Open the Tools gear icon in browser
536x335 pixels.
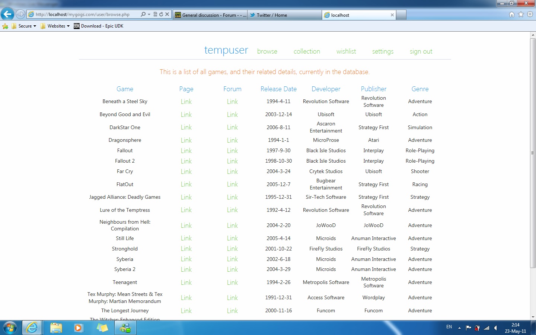(x=530, y=15)
